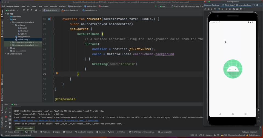
Task: Click print icon in Run console
Action: tap(10, 123)
